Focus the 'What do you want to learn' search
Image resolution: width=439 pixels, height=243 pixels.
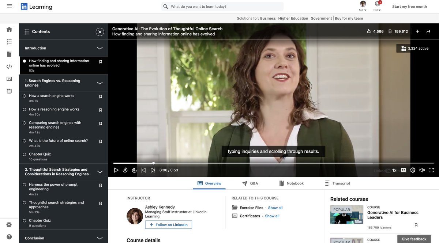point(222,7)
